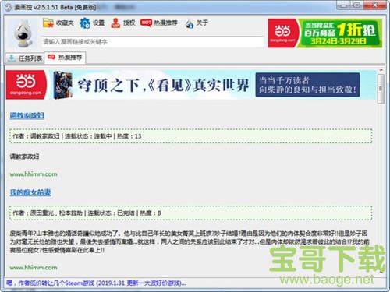390x292 pixels.
Task: Open the 关于 about item
Action: pos(197,23)
